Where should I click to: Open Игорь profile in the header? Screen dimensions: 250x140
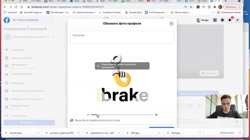[x=202, y=20]
